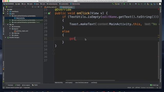Click the Attach debugger icon
The width and height of the screenshot is (164, 92).
point(139,4)
